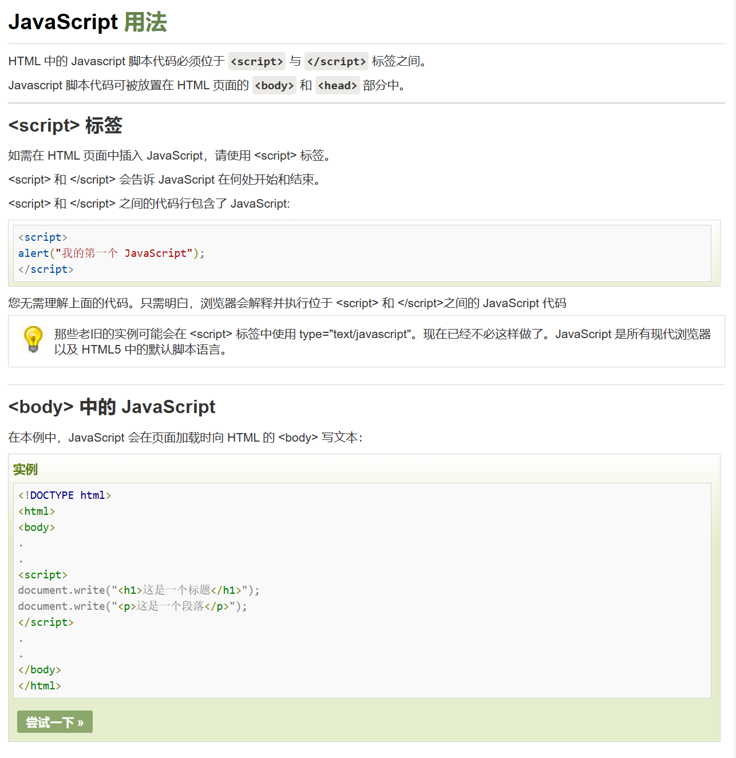Click the document.write paragraph code line

tap(132, 606)
